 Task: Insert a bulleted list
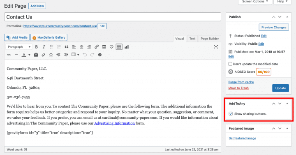[x=51, y=47]
